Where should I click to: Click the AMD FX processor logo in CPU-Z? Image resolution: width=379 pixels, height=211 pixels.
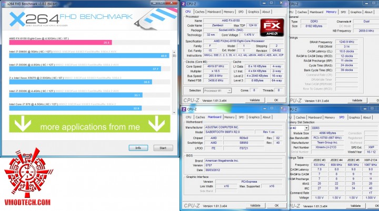tap(272, 27)
